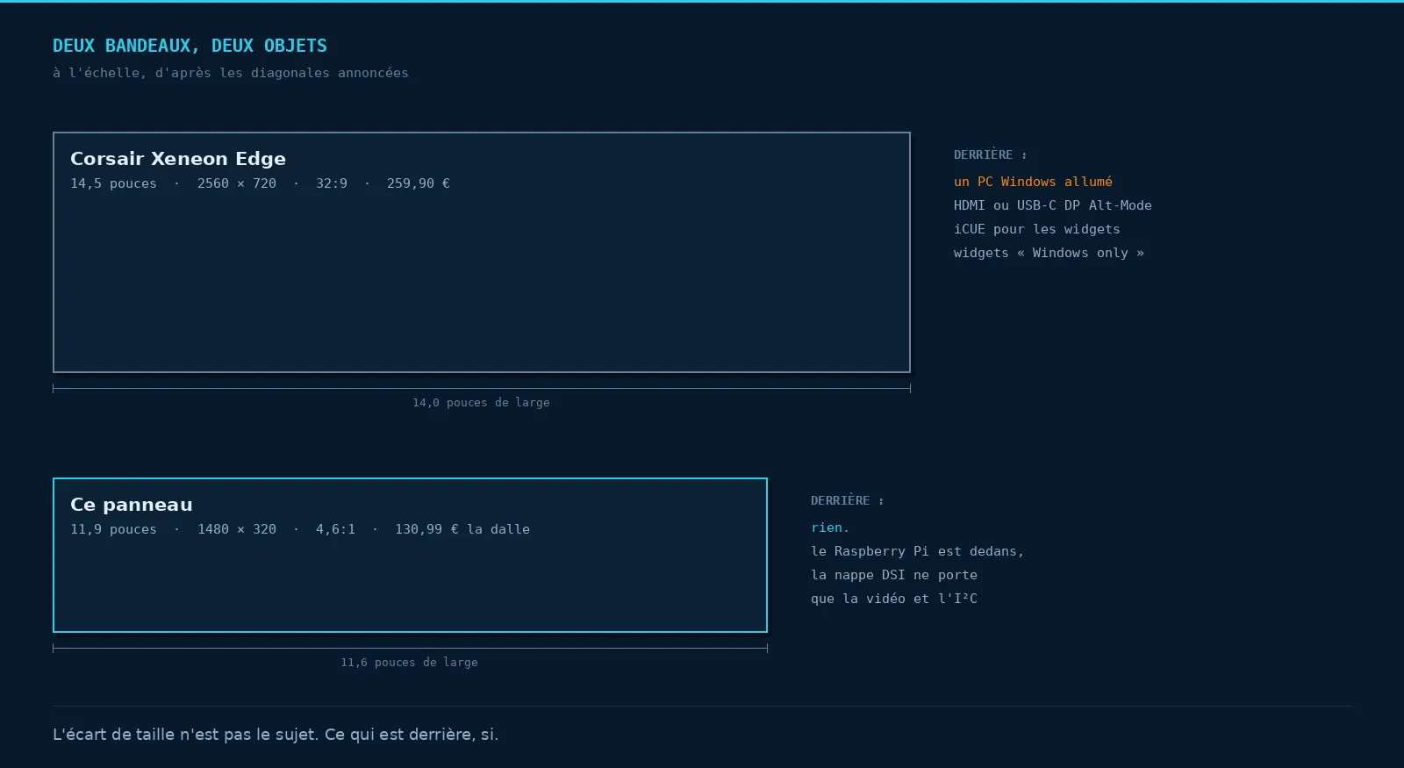Click the 'widgets « Windows only »' line

pyautogui.click(x=1049, y=253)
